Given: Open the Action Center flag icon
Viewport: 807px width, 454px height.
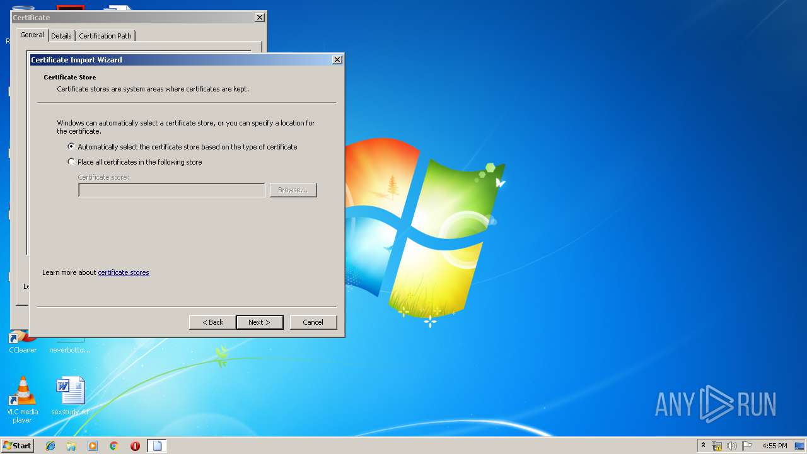Looking at the screenshot, I should (747, 446).
